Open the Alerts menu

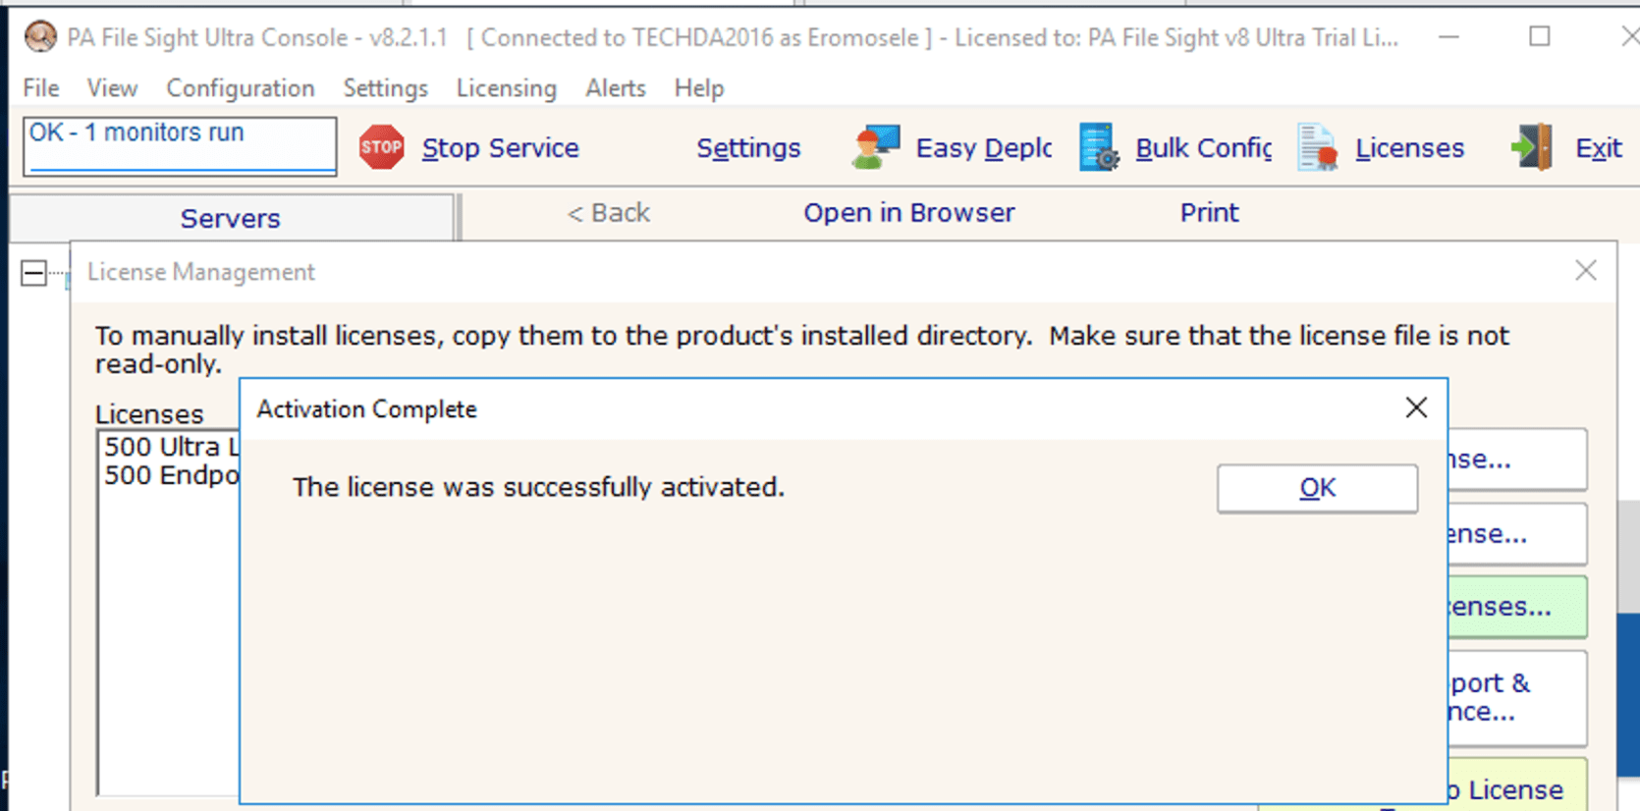point(616,88)
